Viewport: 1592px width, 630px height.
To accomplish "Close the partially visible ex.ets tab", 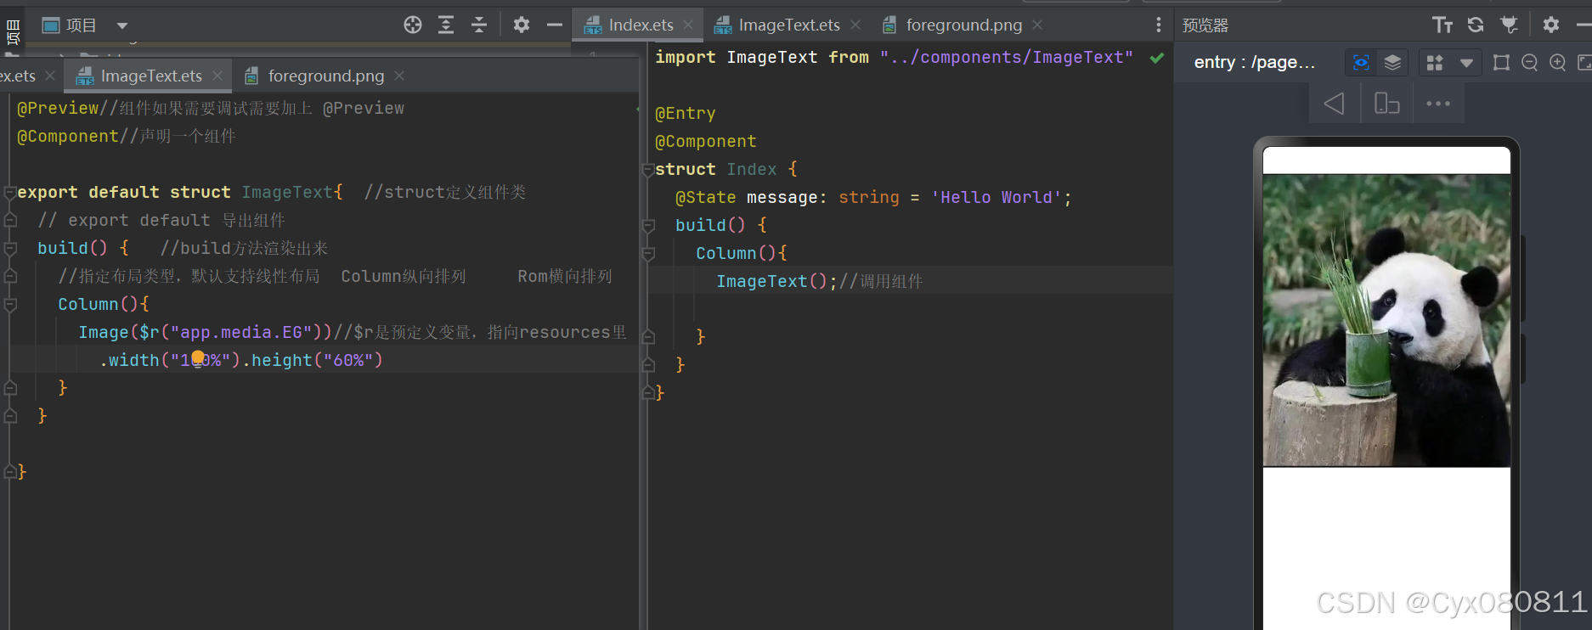I will point(50,76).
